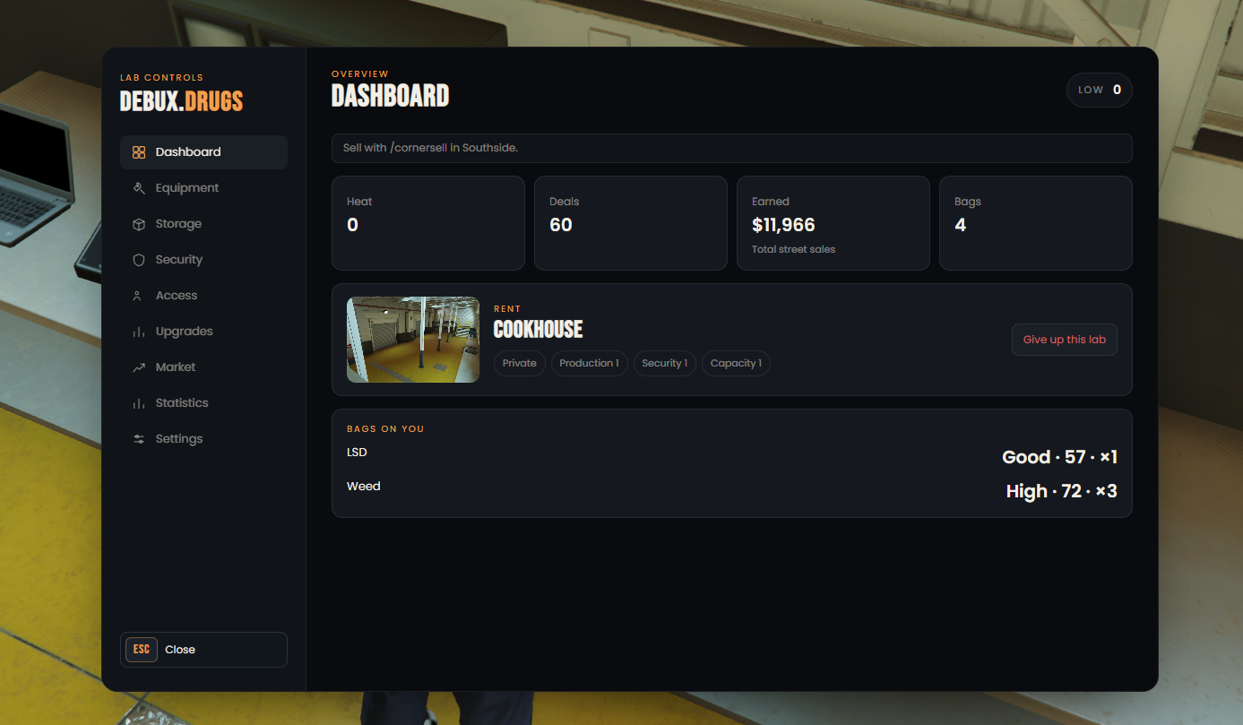This screenshot has height=725, width=1243.
Task: Open the Storage section
Action: click(203, 224)
